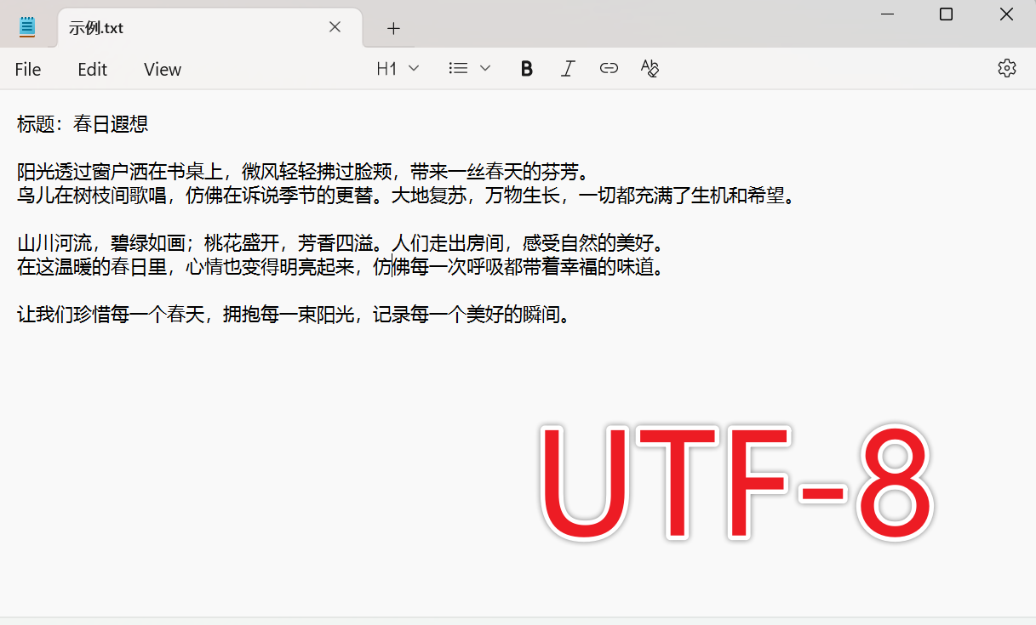Open the View menu
Viewport: 1036px width, 625px height.
pos(162,69)
